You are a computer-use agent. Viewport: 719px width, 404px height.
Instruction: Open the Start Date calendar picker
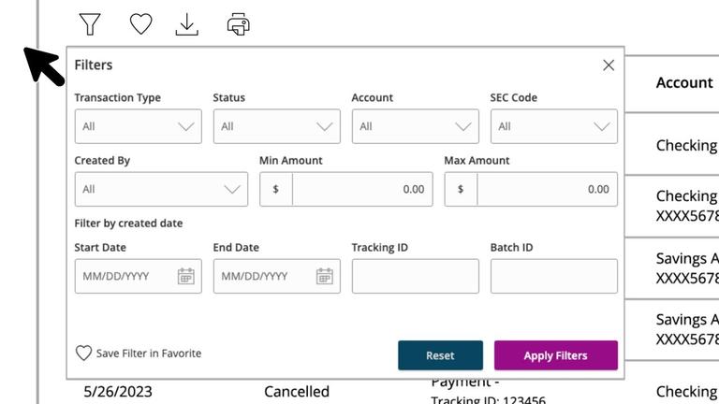point(185,276)
